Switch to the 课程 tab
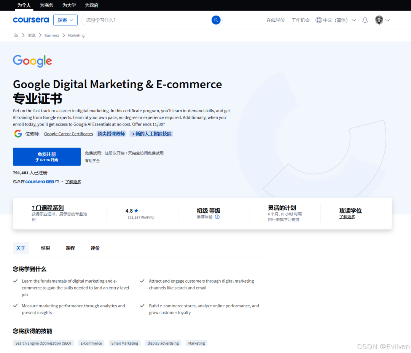Image resolution: width=411 pixels, height=353 pixels. (x=70, y=248)
